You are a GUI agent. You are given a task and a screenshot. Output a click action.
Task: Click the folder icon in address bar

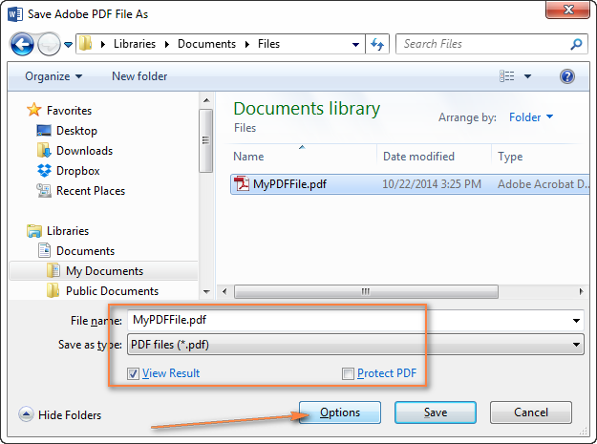pyautogui.click(x=85, y=44)
